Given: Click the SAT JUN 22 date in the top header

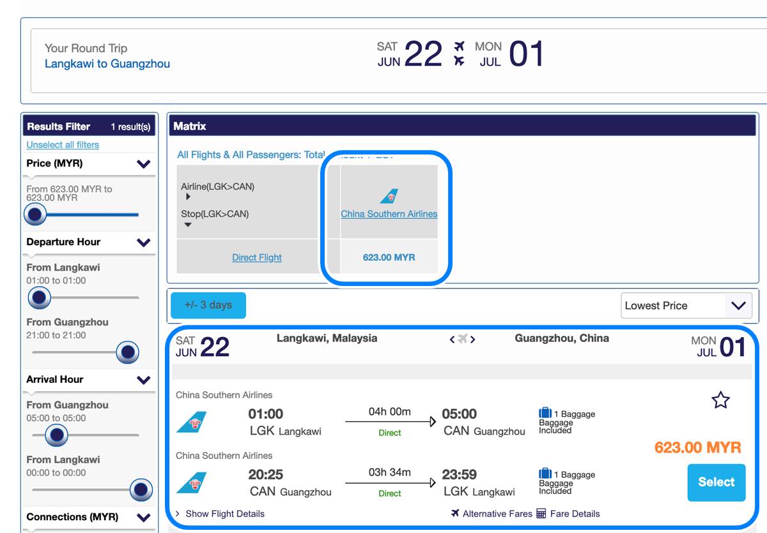Looking at the screenshot, I should coord(410,54).
